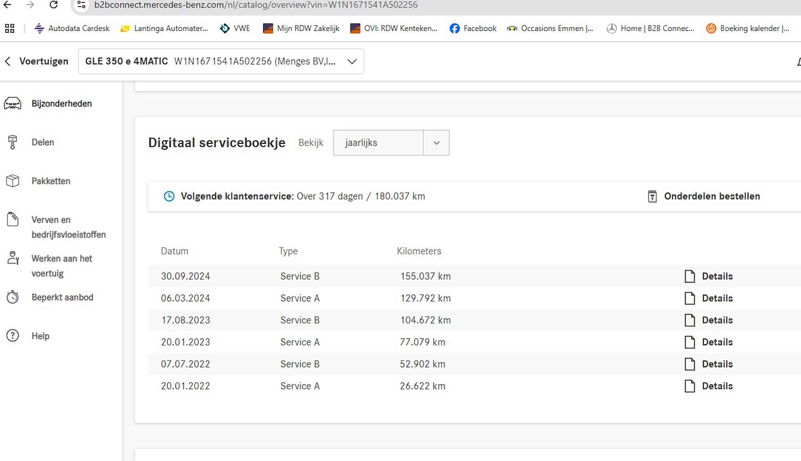This screenshot has height=461, width=801.
Task: Click the piston icon for Delen
Action: pos(13,142)
